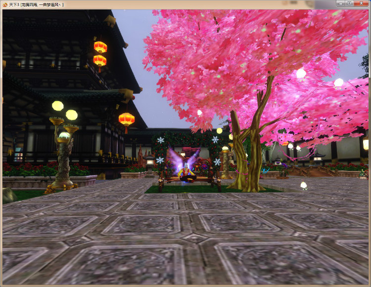Viewport: 371px width, 287px height.
Task: Minimize the game window
Action: coord(340,3)
